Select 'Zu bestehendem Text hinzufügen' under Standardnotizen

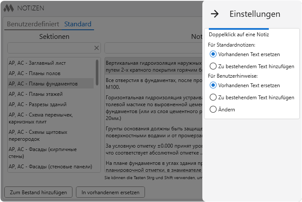[213, 66]
